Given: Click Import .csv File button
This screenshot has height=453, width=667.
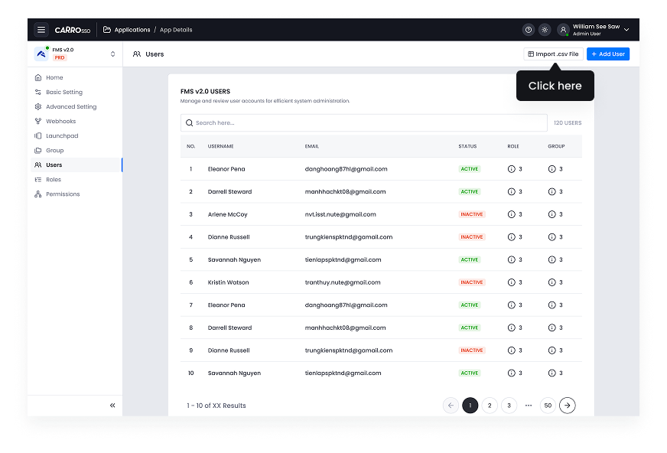Looking at the screenshot, I should pyautogui.click(x=553, y=54).
